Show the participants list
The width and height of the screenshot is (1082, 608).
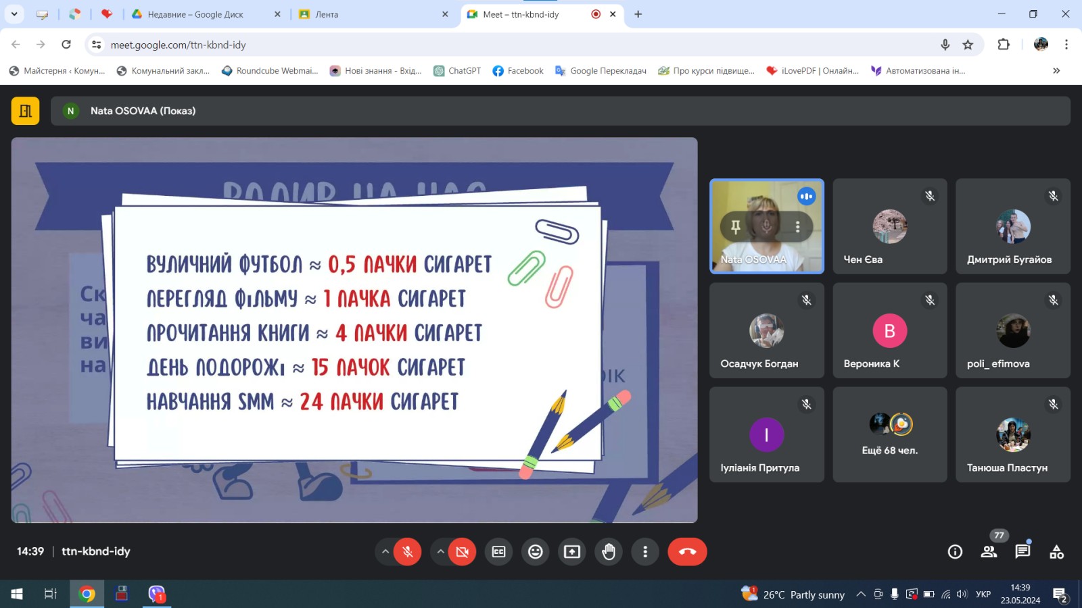point(989,552)
